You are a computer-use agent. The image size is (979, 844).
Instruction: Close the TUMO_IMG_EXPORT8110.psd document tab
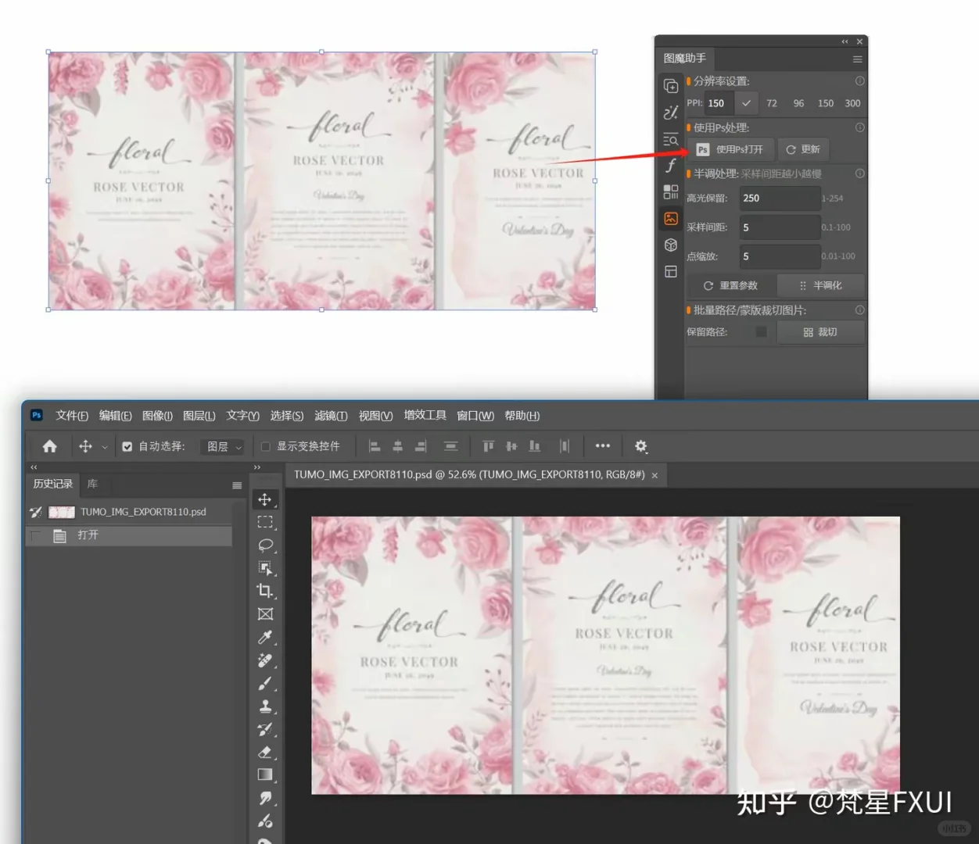tap(654, 475)
